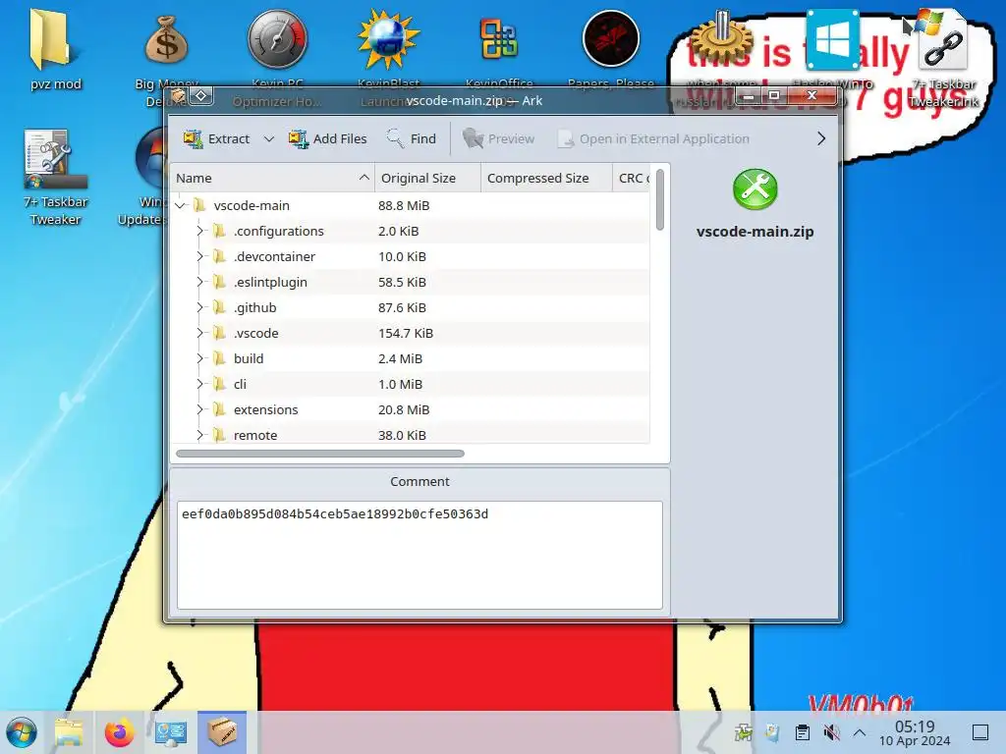Image resolution: width=1006 pixels, height=754 pixels.
Task: Open the clock showing 05:19
Action: [915, 732]
